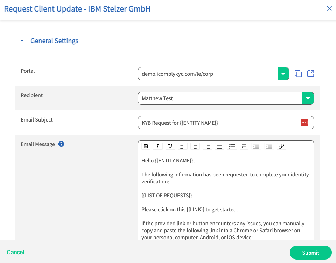Viewport: 336px width, 263px height.
Task: Click the {{LIST OF REQUESTS}} placeholder text
Action: tap(167, 196)
